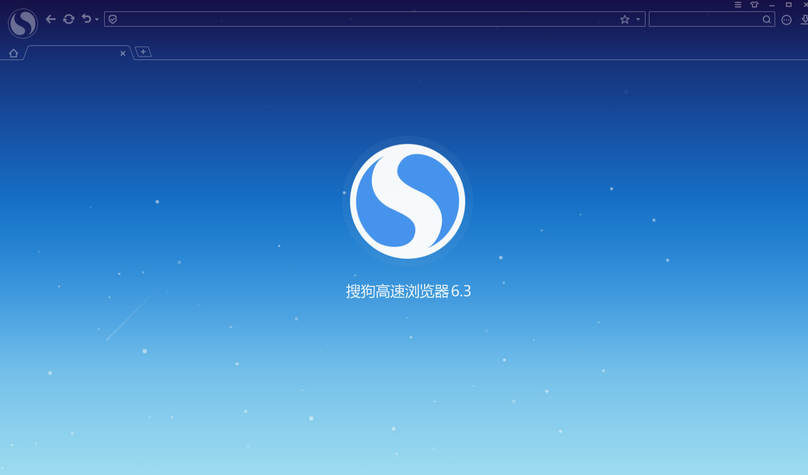Close the current tab with the X
The height and width of the screenshot is (475, 808).
[123, 53]
